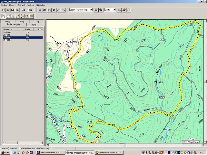Screen dimensions: 207x155
Task: Open the Nástroje menu
Action: (30, 5)
